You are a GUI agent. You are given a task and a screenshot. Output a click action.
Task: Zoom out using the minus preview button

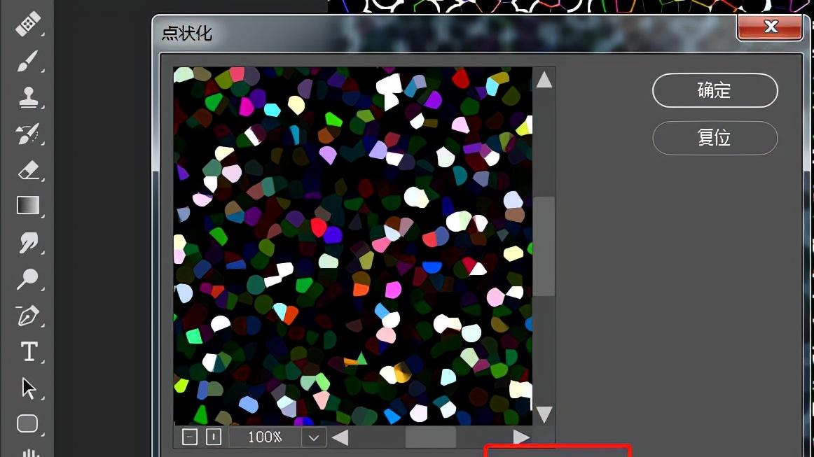tap(188, 437)
